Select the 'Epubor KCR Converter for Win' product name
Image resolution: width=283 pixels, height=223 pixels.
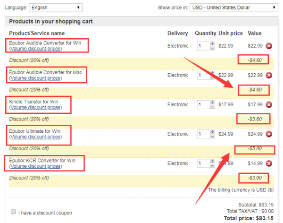(x=42, y=161)
